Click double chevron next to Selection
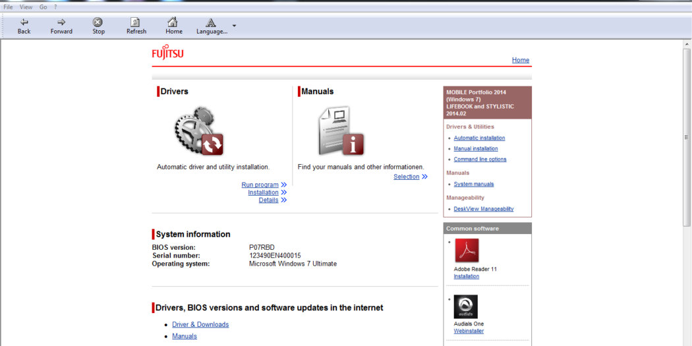 [424, 177]
